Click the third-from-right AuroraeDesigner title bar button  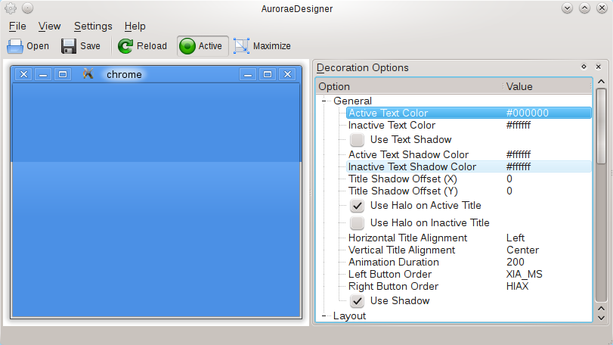(x=567, y=8)
